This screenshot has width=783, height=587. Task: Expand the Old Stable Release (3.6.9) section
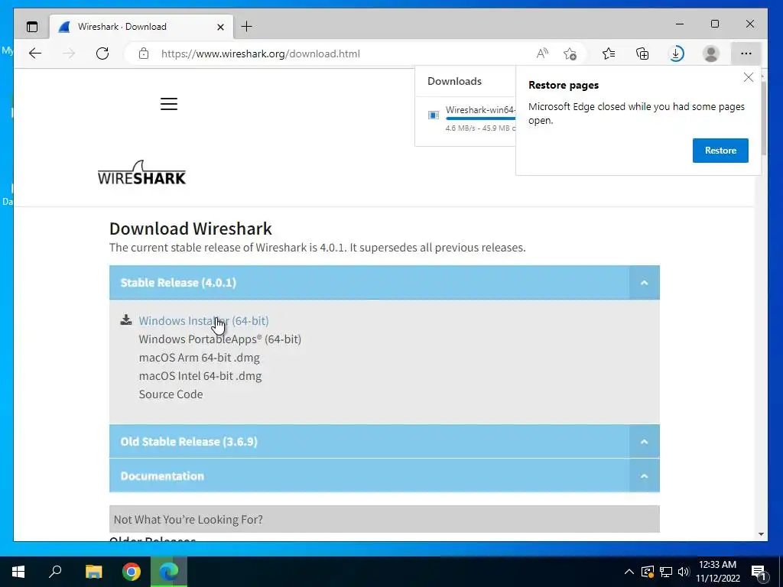pyautogui.click(x=644, y=441)
